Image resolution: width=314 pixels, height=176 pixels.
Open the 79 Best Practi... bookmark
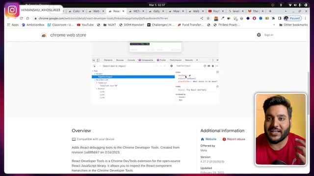click(227, 25)
